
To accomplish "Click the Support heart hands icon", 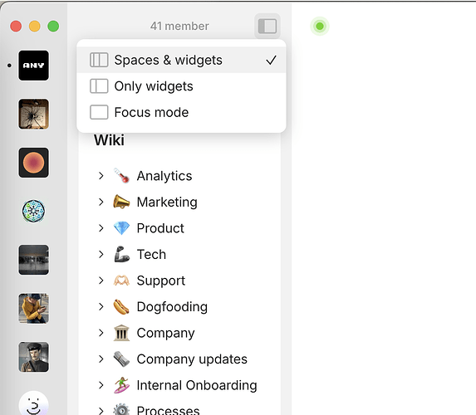I will click(x=121, y=281).
